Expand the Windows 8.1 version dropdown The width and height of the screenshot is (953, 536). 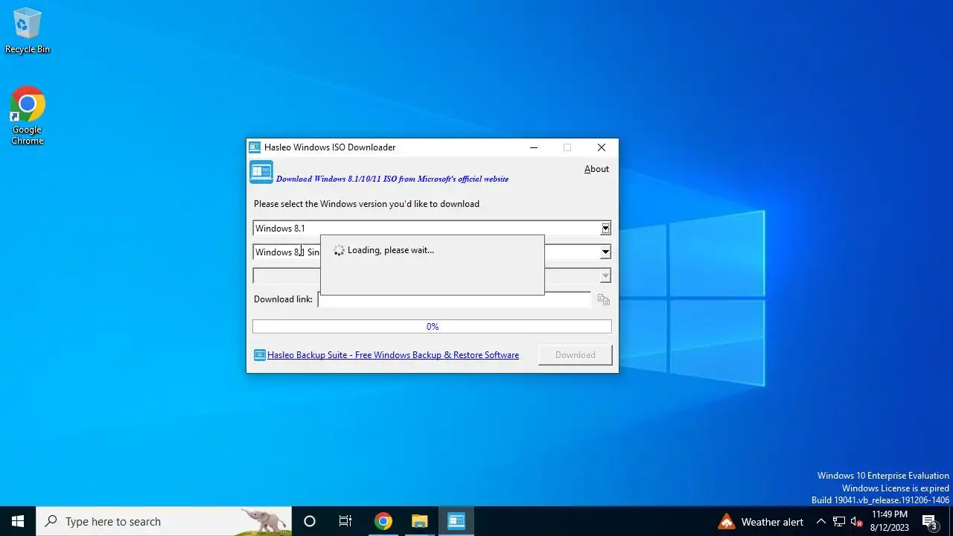(606, 229)
